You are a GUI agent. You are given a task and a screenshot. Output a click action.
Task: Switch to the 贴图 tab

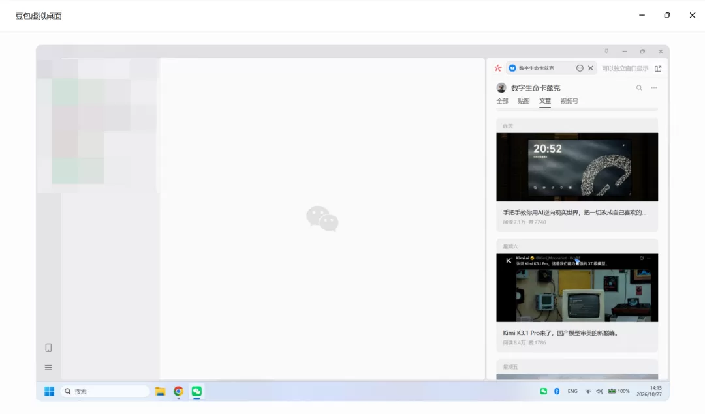point(524,102)
